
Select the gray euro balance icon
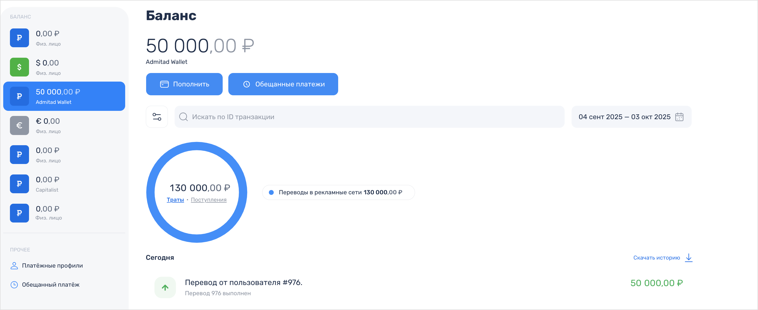pyautogui.click(x=19, y=125)
